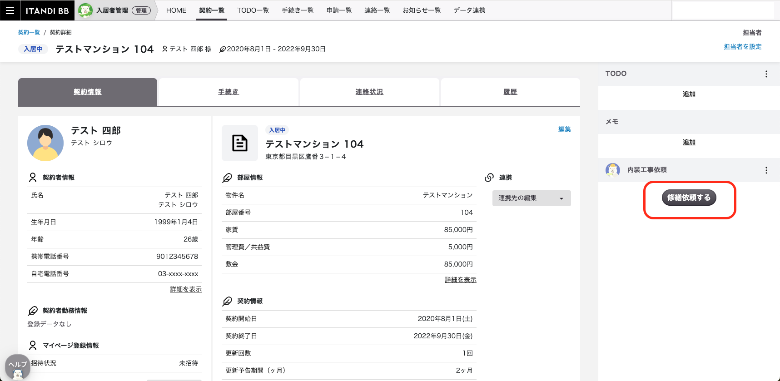Viewport: 780px width, 381px height.
Task: Click the document icon beside テストマンション 104
Action: tap(240, 143)
